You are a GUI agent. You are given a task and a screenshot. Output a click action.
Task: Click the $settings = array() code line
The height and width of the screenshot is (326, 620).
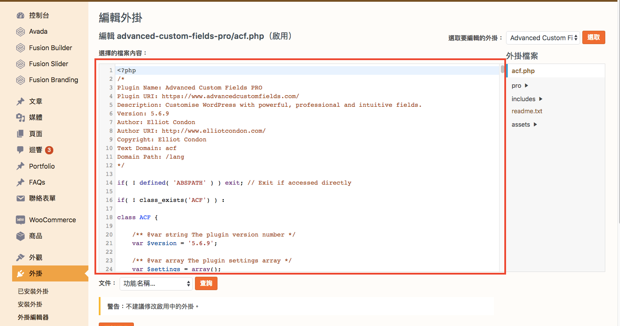(x=177, y=269)
